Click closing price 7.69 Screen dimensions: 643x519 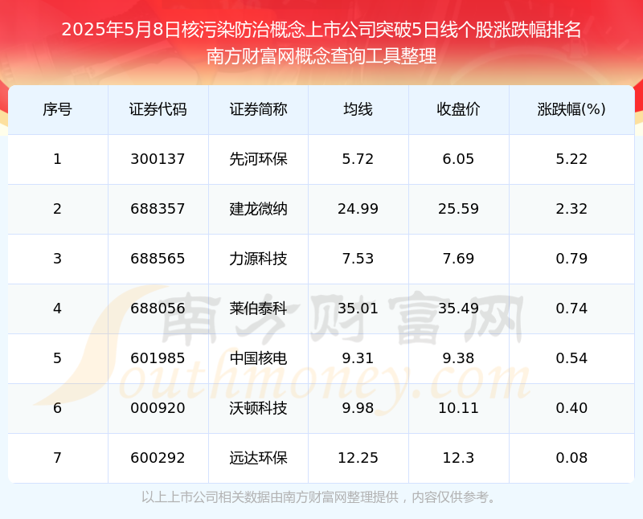pyautogui.click(x=458, y=259)
